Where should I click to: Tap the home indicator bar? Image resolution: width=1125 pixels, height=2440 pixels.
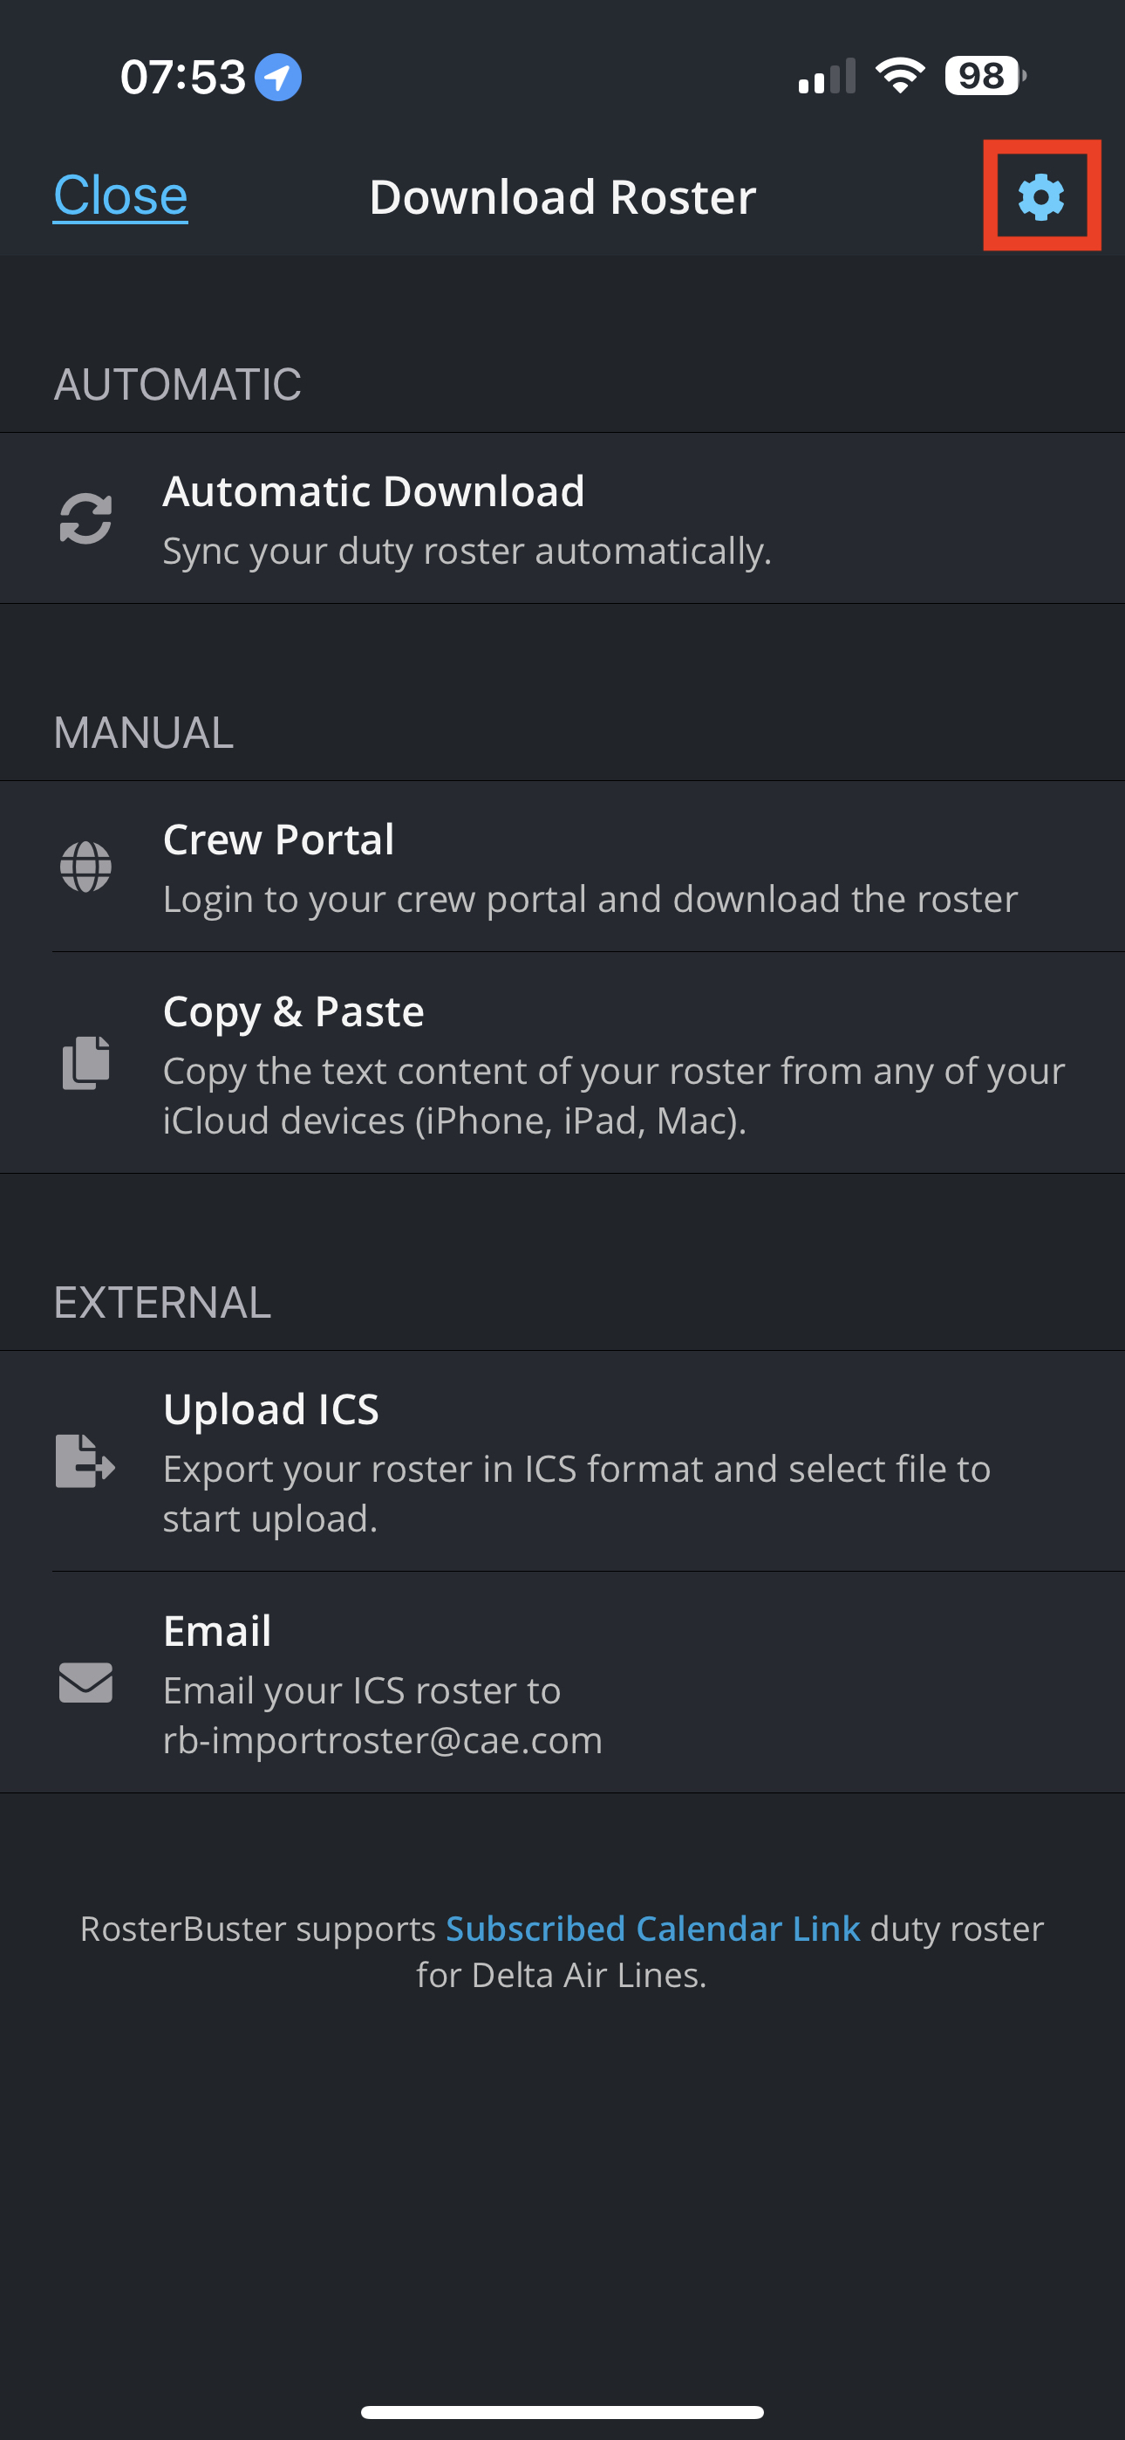(562, 2411)
